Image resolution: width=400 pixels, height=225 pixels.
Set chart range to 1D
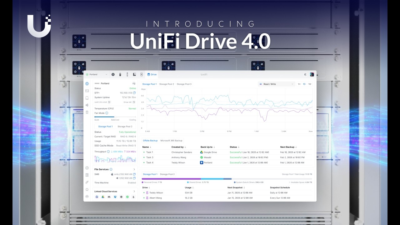tap(304, 84)
